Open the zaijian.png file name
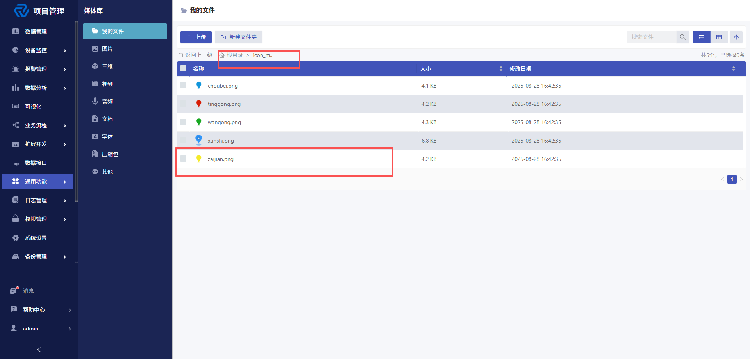750x359 pixels. (221, 159)
